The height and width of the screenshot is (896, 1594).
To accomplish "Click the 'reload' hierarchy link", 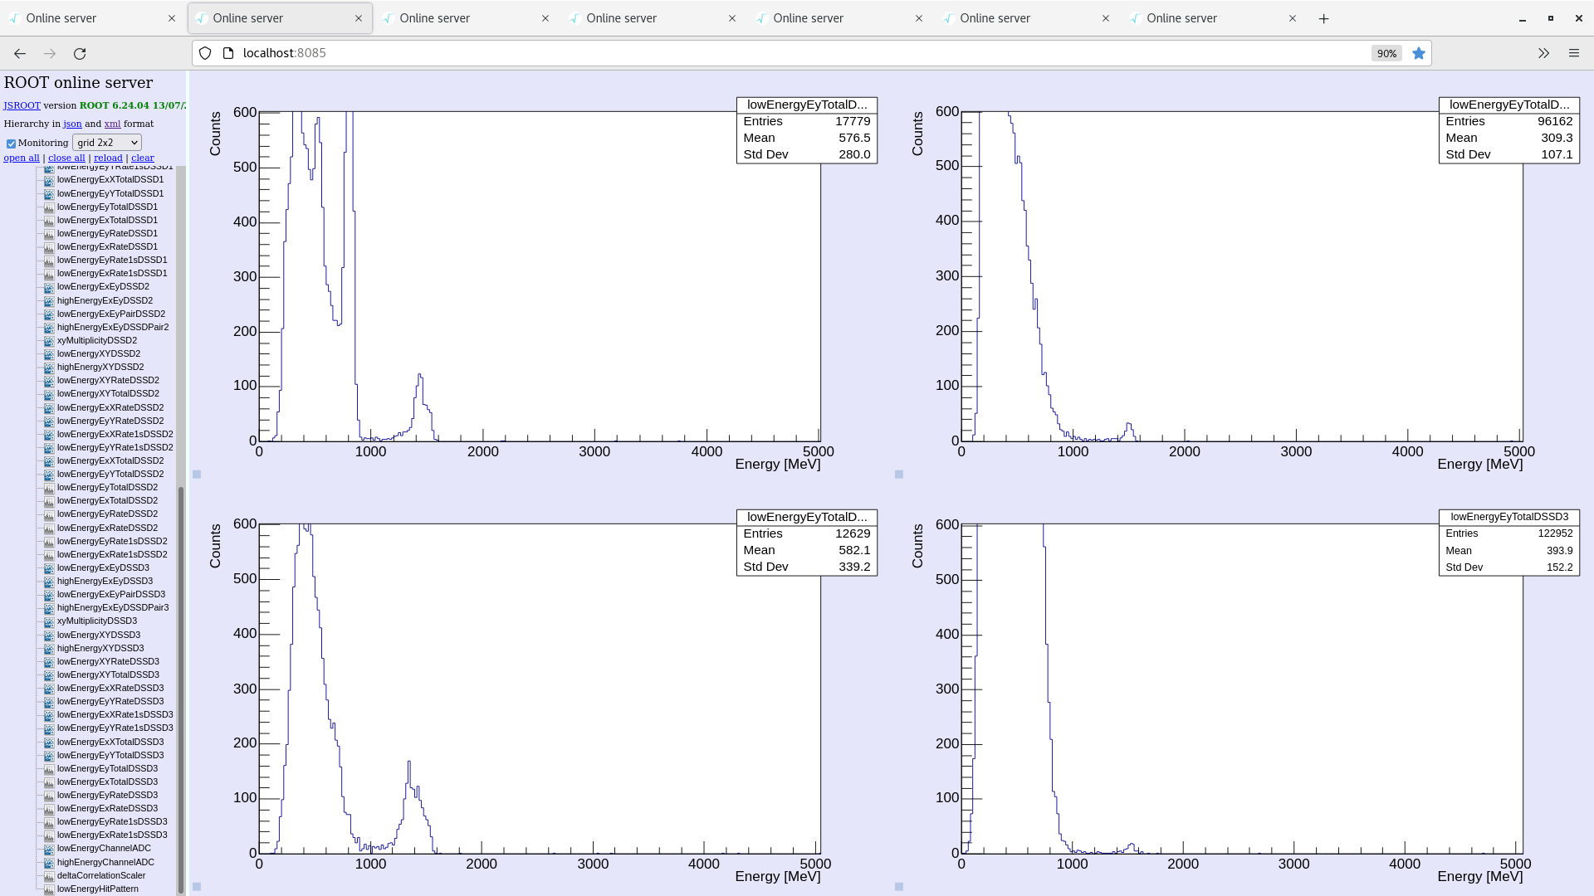I will pyautogui.click(x=108, y=158).
